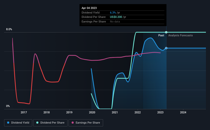Screen dimensions: 210x130
Task: Toggle the Dividend Per Share legend button
Action: pos(50,123)
